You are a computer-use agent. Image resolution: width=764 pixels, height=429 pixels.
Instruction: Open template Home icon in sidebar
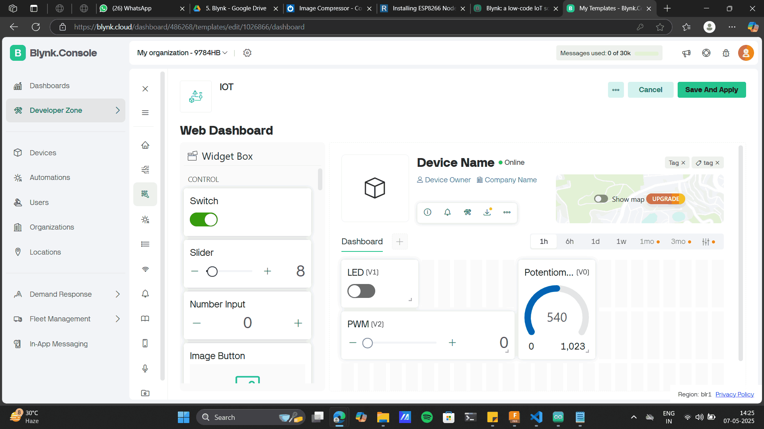point(145,145)
